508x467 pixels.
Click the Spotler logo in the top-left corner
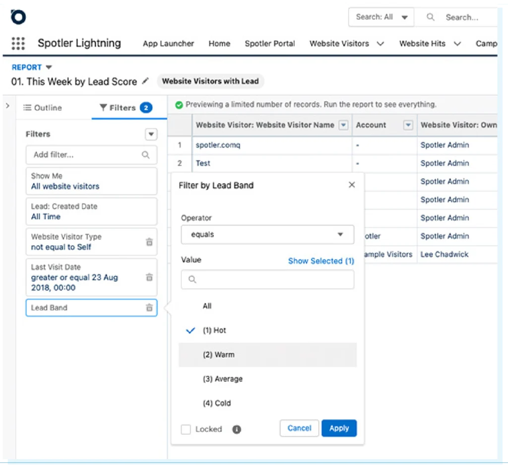(x=18, y=17)
